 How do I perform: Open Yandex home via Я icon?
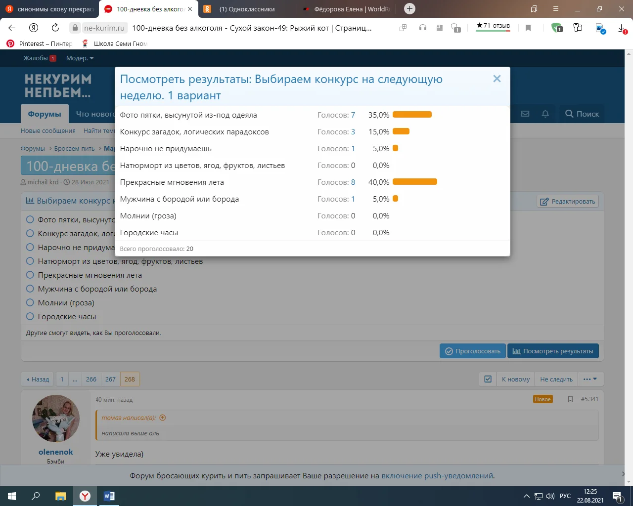pos(34,28)
